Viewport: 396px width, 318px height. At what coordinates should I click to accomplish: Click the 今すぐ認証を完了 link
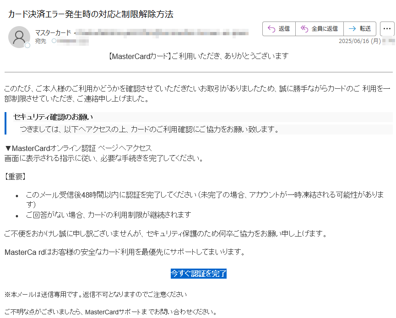pos(199,274)
